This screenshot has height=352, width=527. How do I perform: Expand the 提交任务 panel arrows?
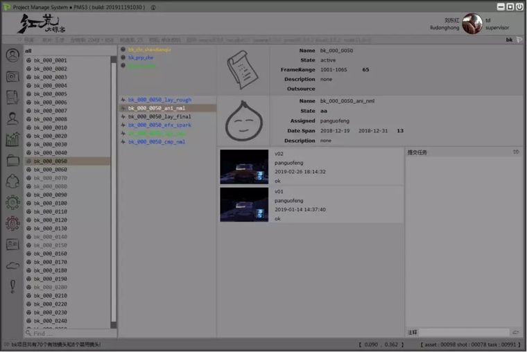coord(516,152)
